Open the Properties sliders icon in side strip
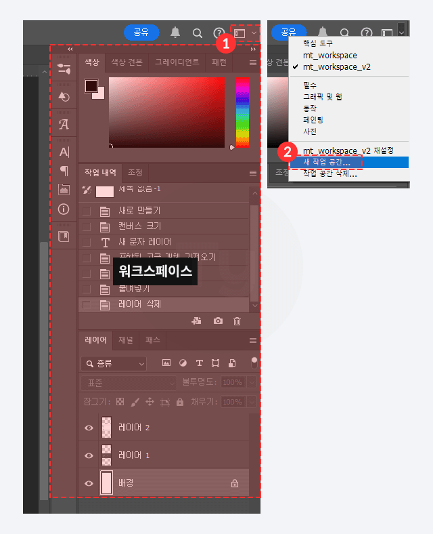 coord(64,69)
